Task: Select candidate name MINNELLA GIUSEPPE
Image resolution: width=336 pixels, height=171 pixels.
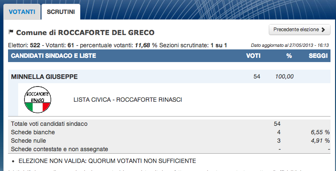Action: pyautogui.click(x=44, y=76)
